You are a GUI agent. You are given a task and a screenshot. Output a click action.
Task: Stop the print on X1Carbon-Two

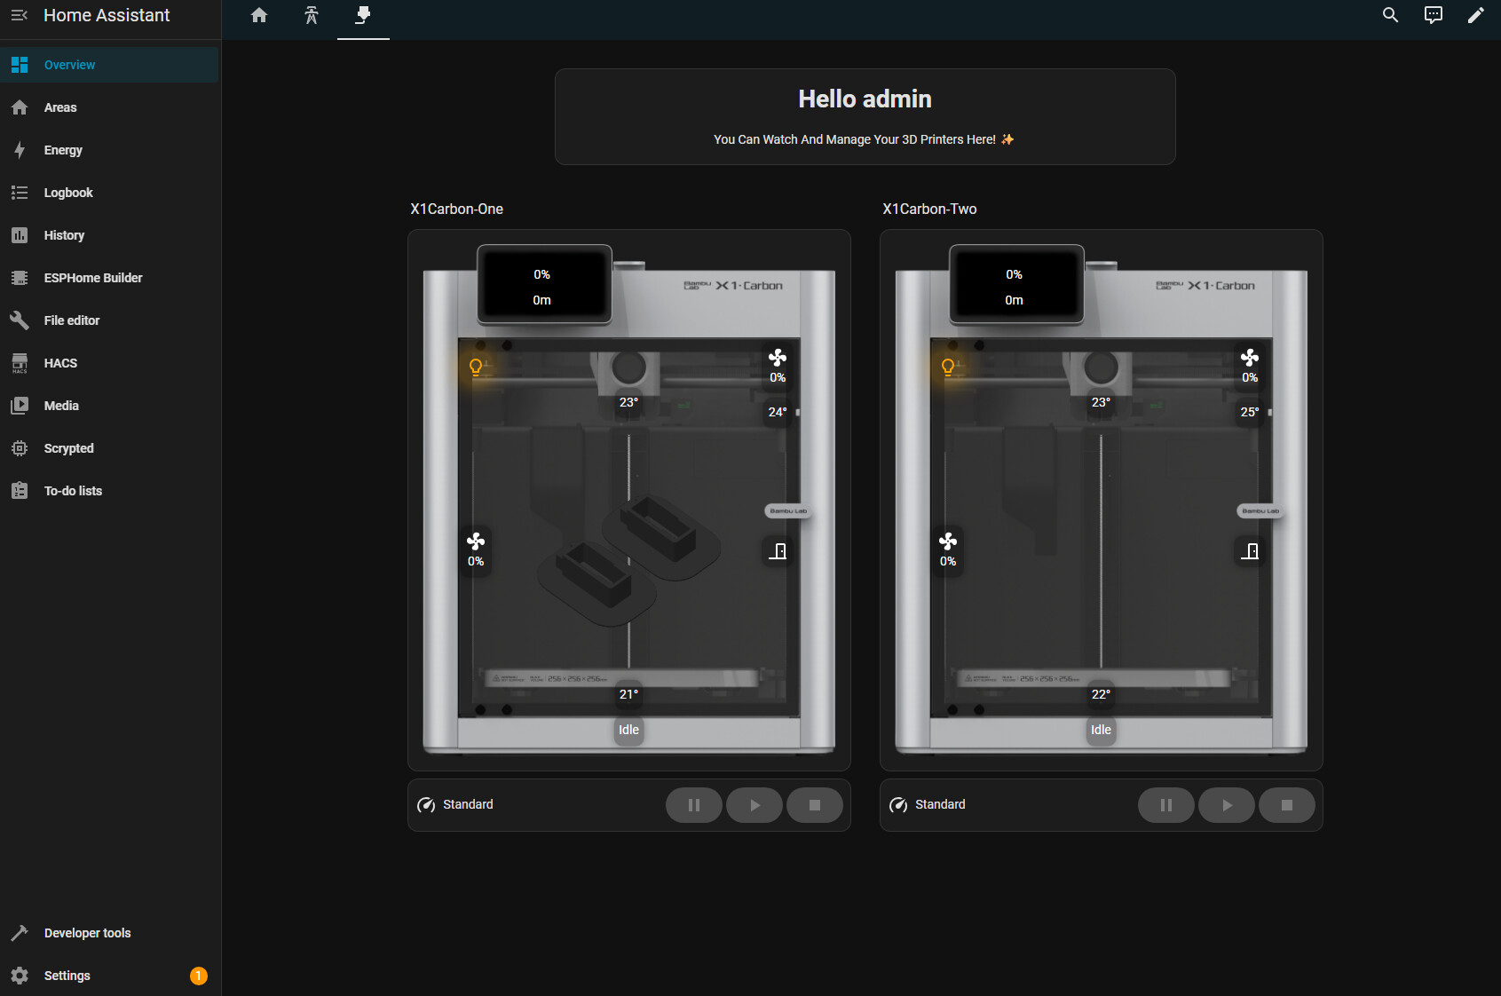pyautogui.click(x=1287, y=805)
